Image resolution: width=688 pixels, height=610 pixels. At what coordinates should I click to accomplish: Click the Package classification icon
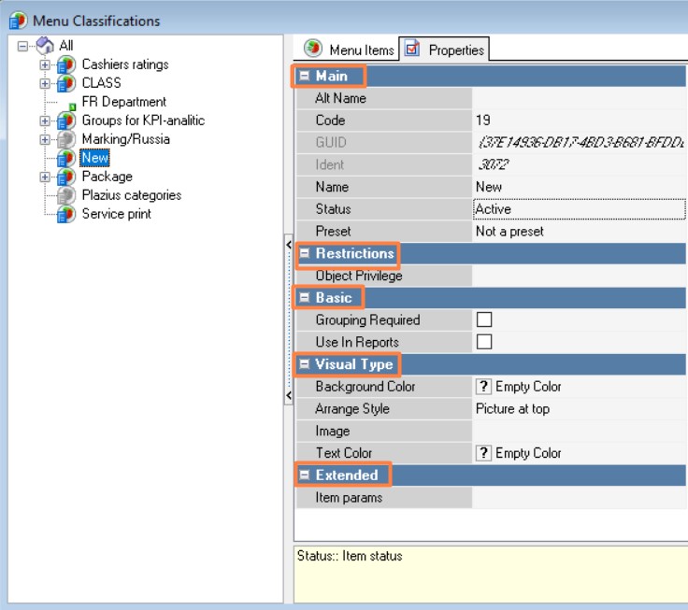point(65,177)
